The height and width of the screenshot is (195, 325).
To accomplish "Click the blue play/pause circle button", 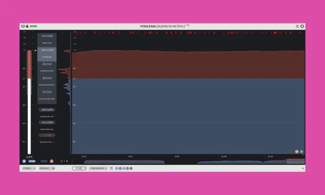I will (x=24, y=161).
